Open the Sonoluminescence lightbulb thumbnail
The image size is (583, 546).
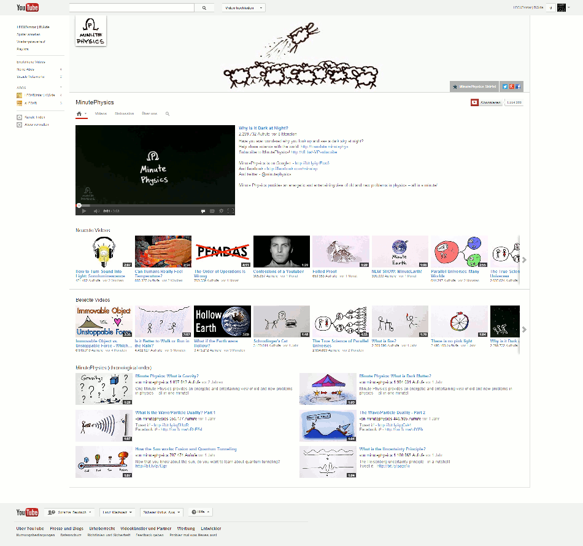tap(104, 252)
